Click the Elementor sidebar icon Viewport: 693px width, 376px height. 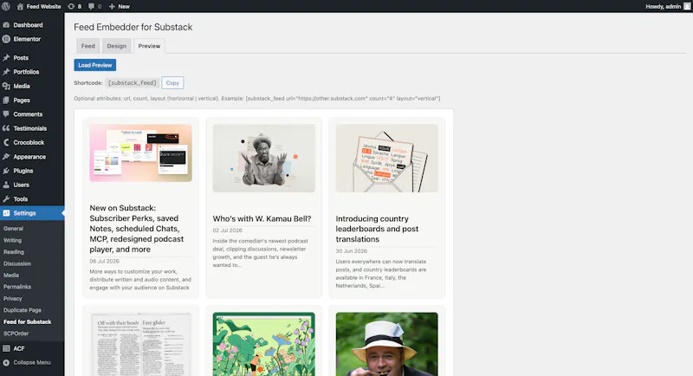(x=6, y=39)
